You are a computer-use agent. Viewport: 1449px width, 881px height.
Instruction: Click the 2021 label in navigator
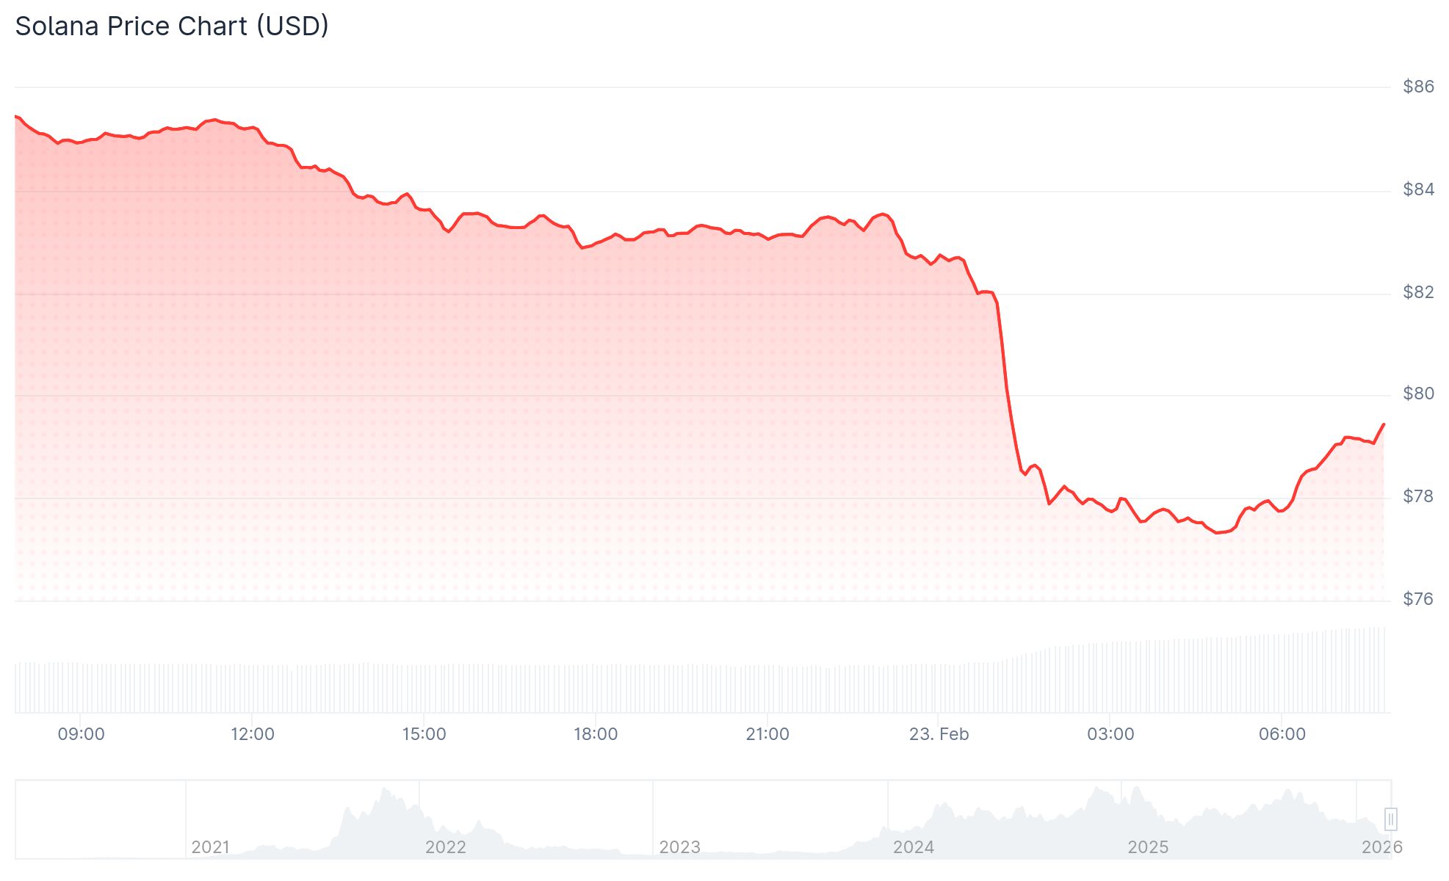(211, 847)
